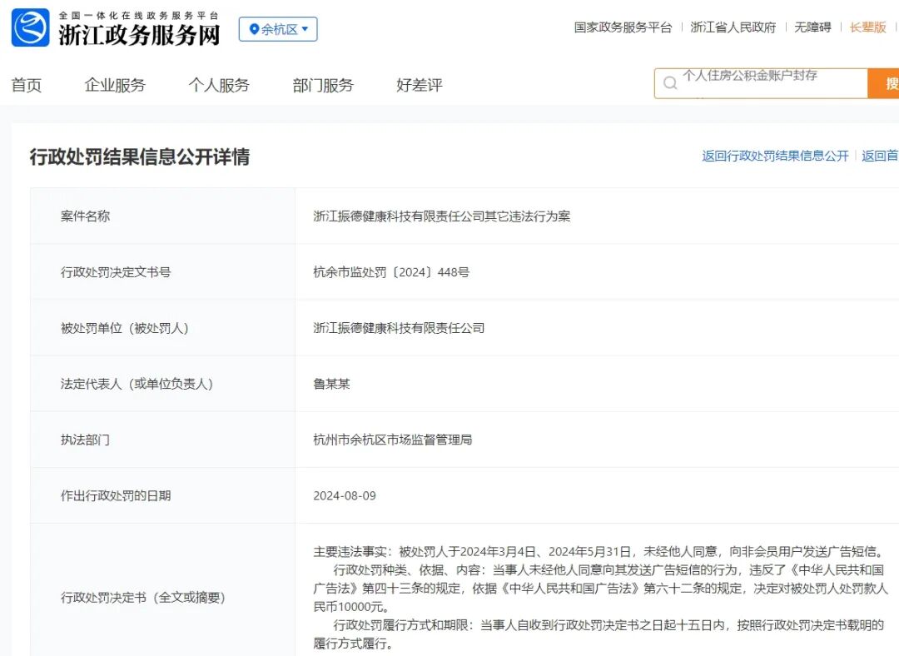Open the 企业服务 menu item
Image resolution: width=899 pixels, height=656 pixels.
click(114, 84)
